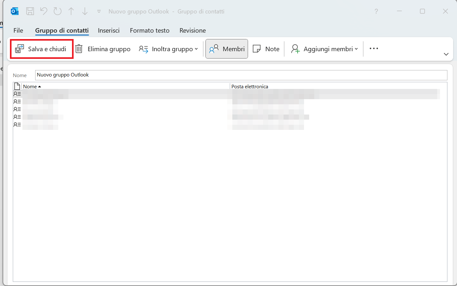Undo the last action
The width and height of the screenshot is (457, 286).
[x=44, y=12]
